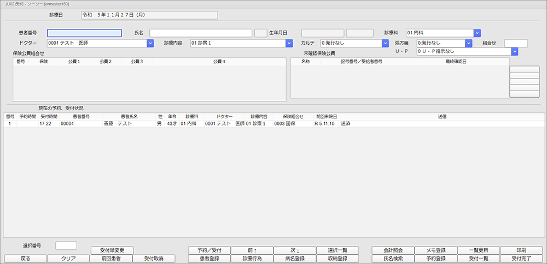Click the 43才 age cell
The image size is (547, 264).
[x=172, y=124]
